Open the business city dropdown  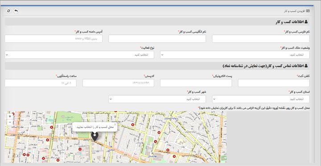[x=157, y=99]
